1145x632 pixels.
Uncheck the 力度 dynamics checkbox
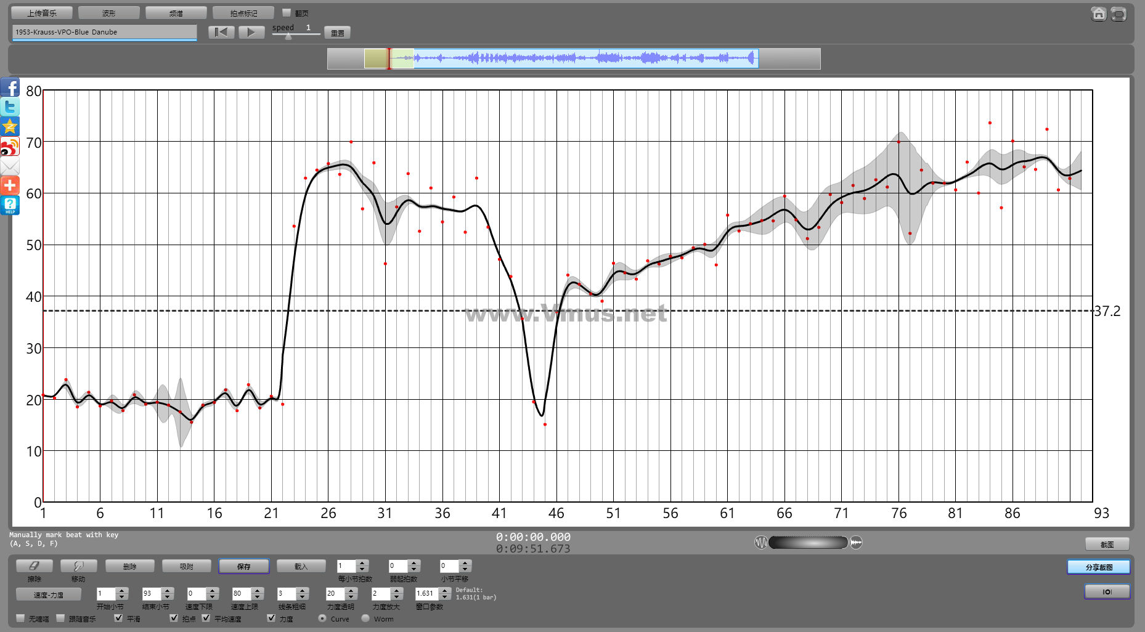271,618
